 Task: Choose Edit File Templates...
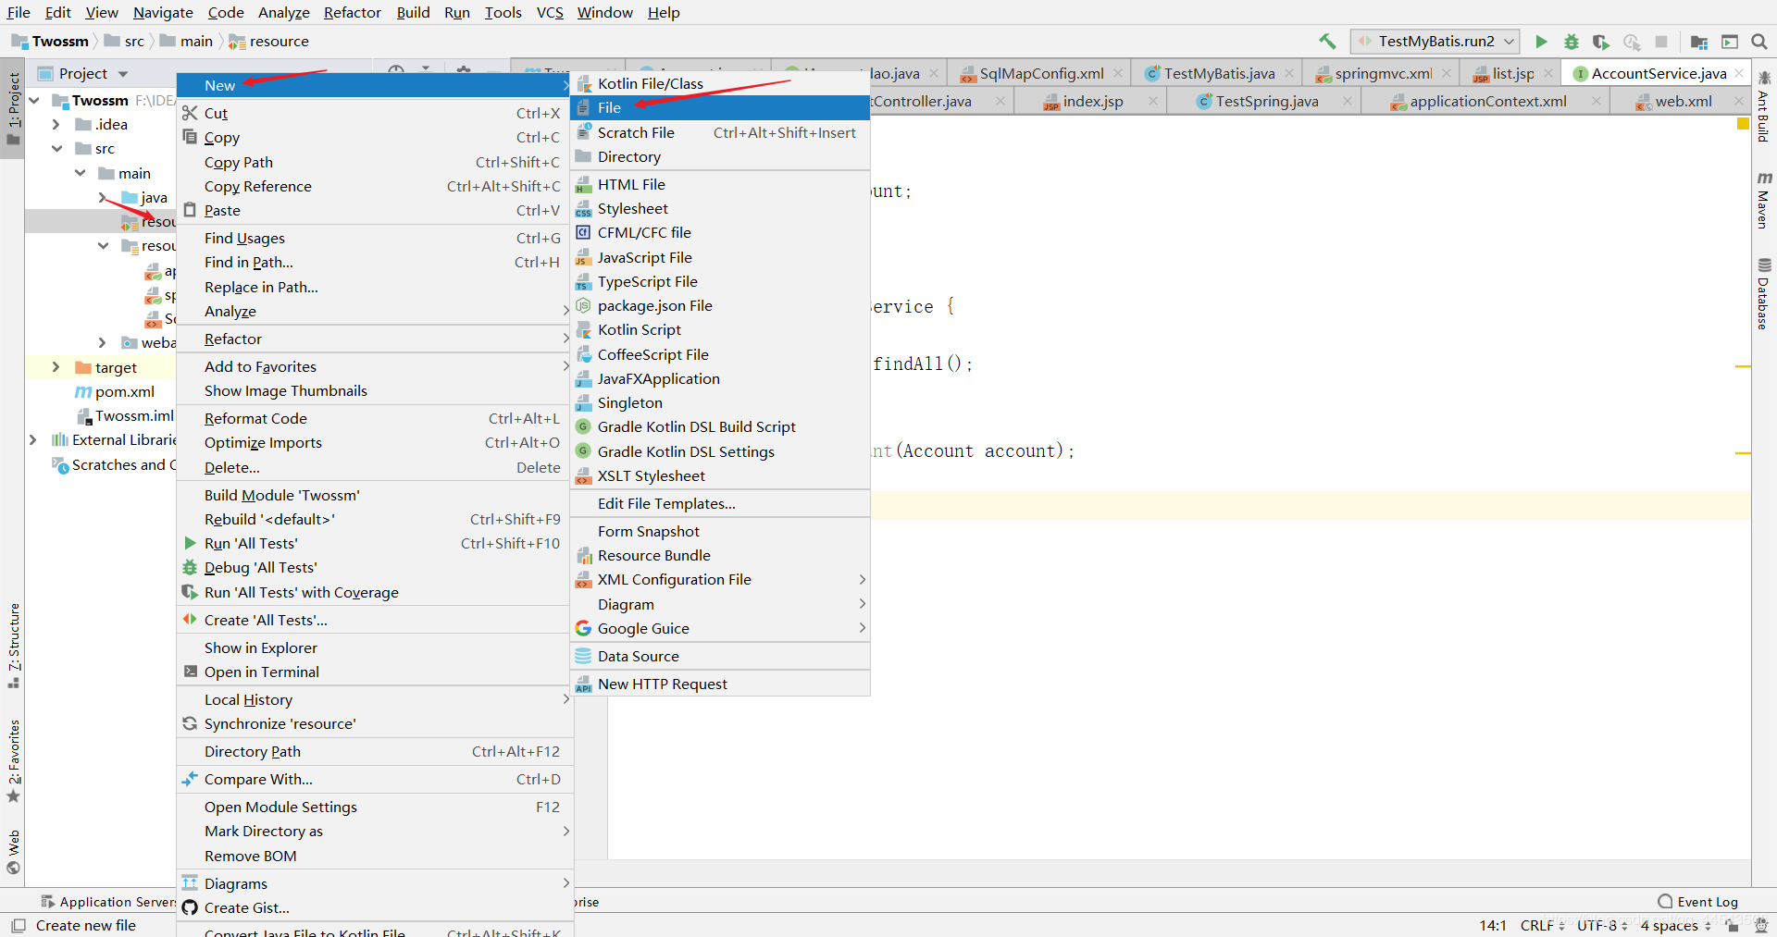tap(720, 504)
